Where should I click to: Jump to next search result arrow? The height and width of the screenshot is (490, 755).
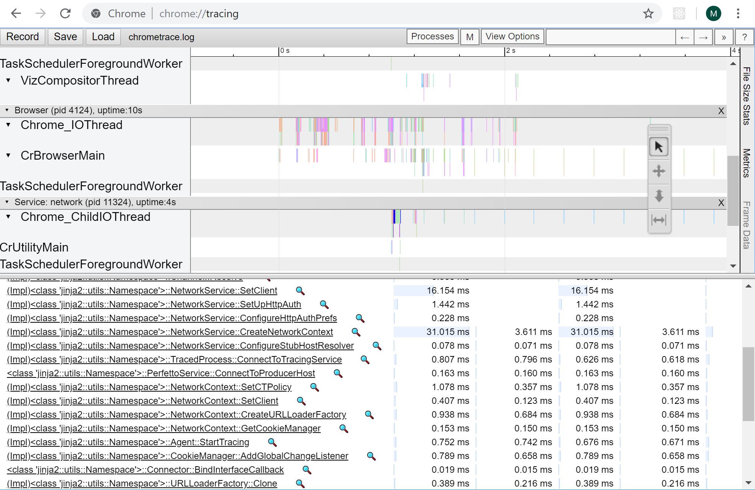pos(703,37)
